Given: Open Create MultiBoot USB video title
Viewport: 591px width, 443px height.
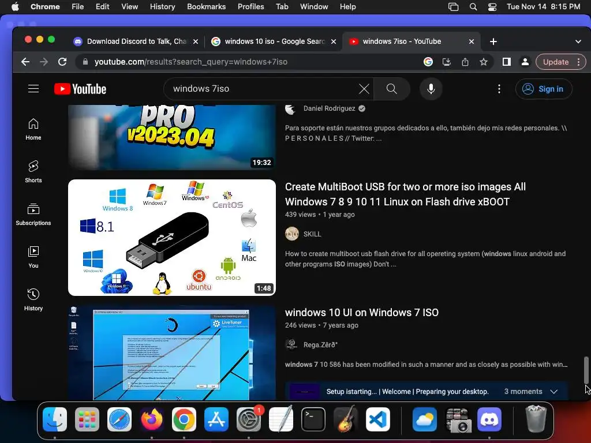Looking at the screenshot, I should tap(405, 194).
